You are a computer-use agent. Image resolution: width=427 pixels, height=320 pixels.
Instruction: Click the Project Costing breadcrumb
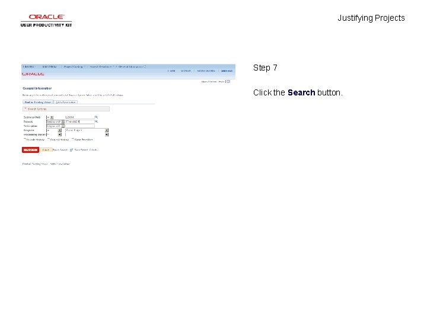click(x=74, y=66)
